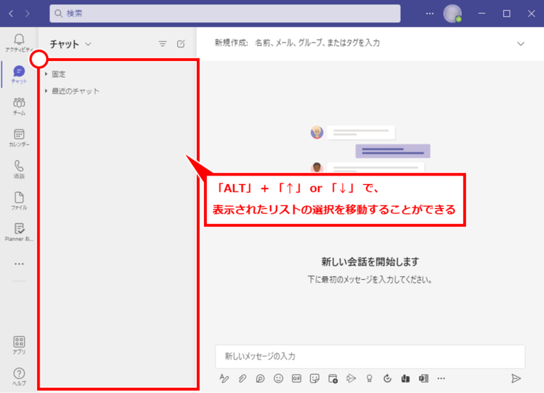Open the Files (ファイル) sidebar icon
544x393 pixels.
click(x=19, y=201)
